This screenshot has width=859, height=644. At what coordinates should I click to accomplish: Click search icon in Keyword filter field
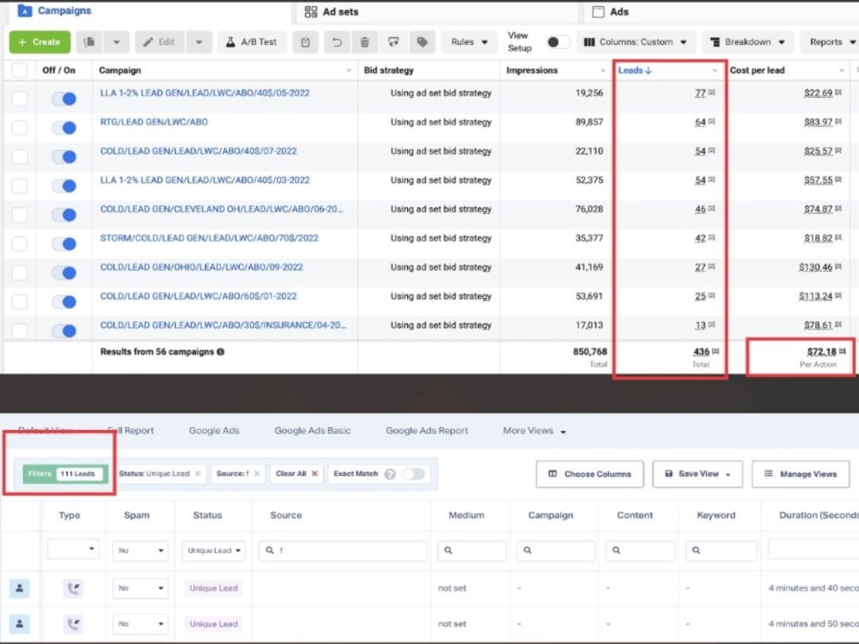697,550
